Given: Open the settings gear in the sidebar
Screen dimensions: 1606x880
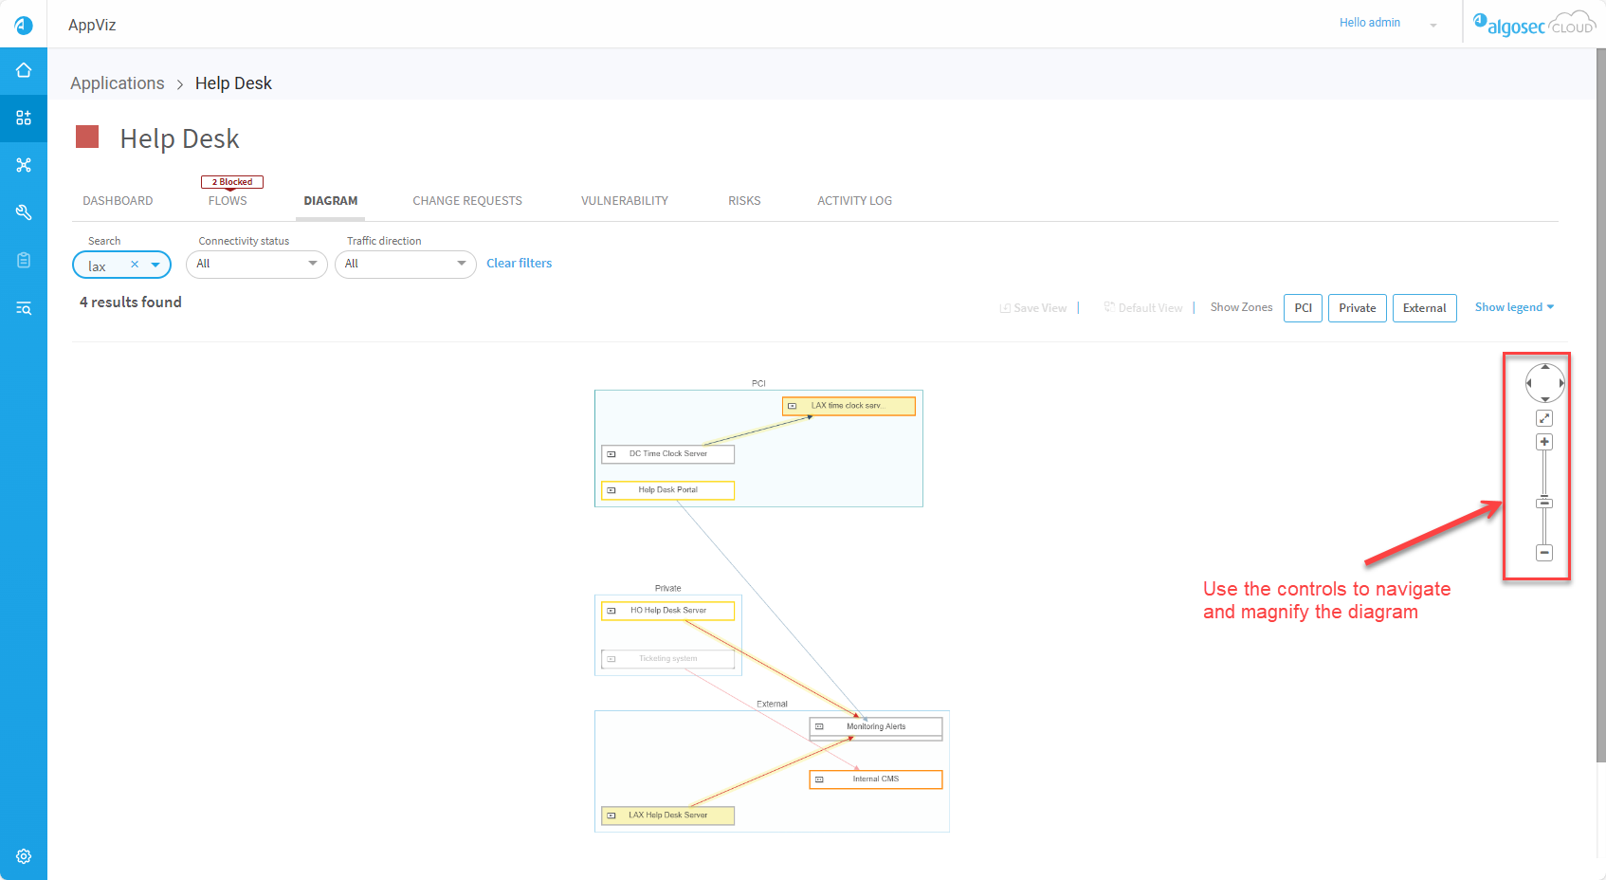Looking at the screenshot, I should pos(24,856).
